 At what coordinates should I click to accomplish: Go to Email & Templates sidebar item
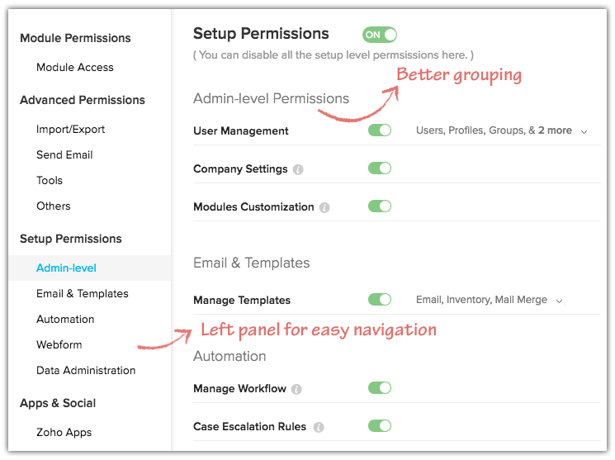coord(83,293)
